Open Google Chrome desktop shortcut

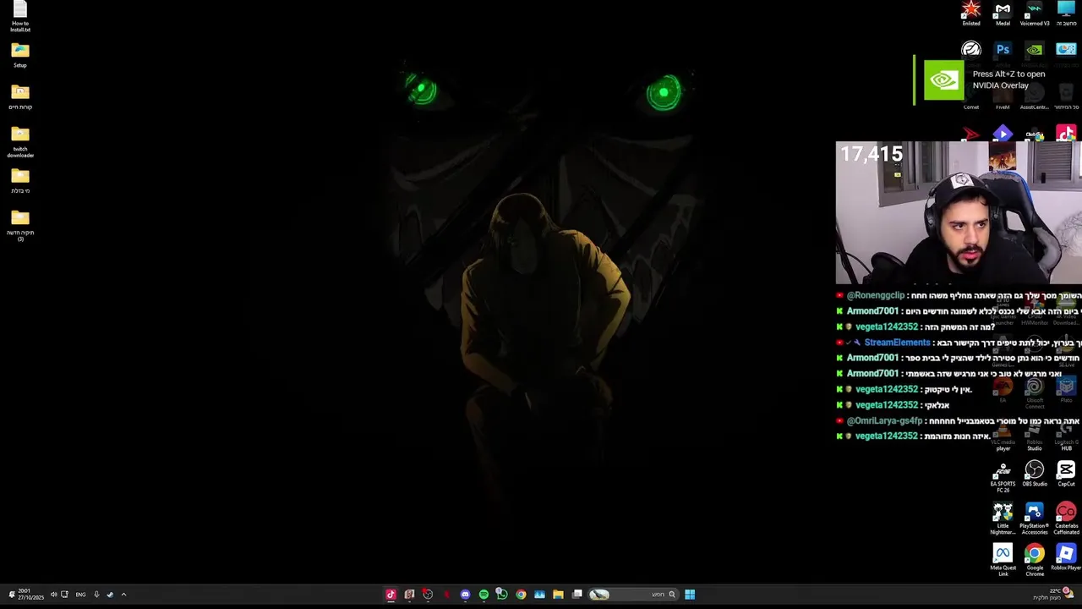[1035, 561]
